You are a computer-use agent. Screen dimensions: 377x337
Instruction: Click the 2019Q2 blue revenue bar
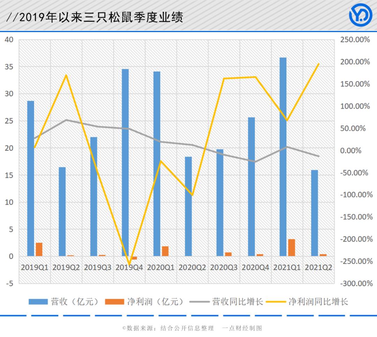pos(62,211)
